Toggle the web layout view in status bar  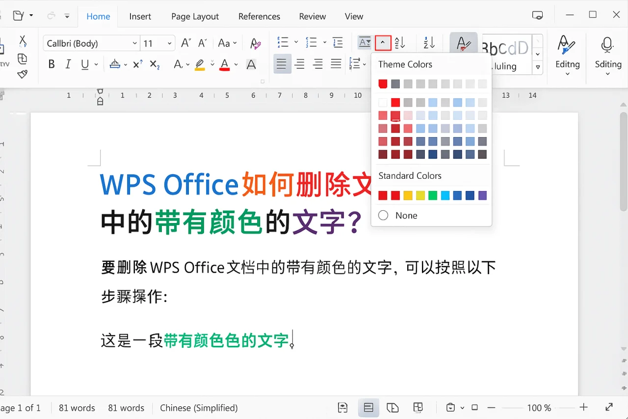[393, 407]
